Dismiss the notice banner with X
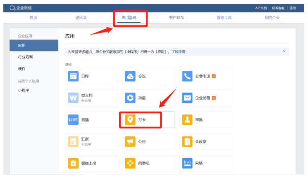The height and width of the screenshot is (179, 308). point(284,51)
